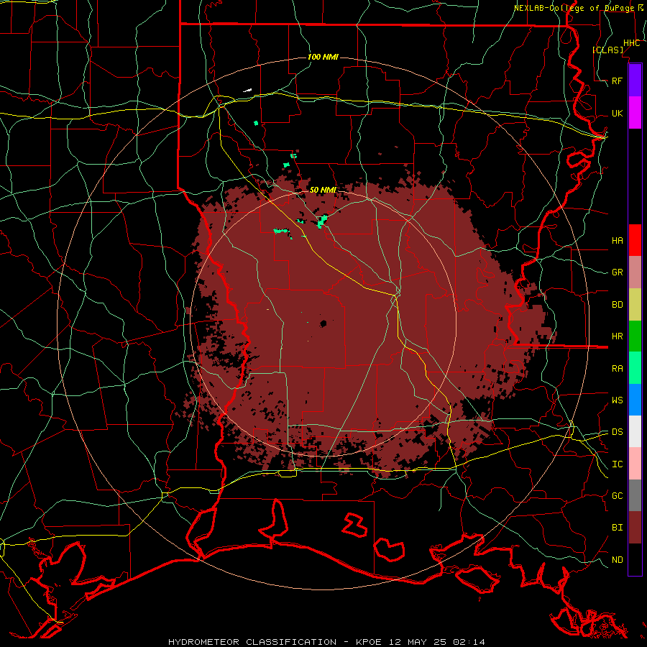Click the [CLAS] units label
Screen dimensions: 647x647
coord(607,50)
